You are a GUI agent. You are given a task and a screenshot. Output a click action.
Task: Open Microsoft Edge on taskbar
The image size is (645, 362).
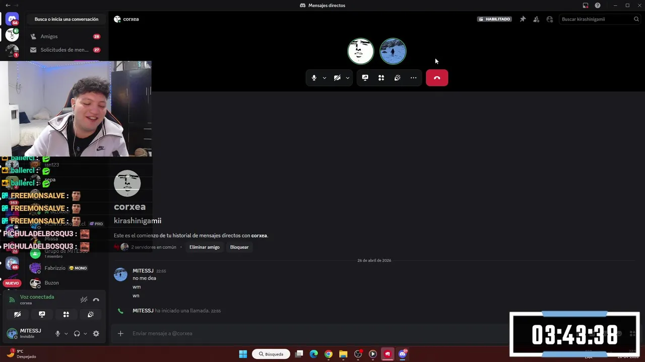point(314,354)
